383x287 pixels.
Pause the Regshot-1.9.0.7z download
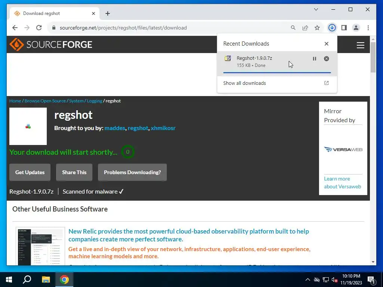tap(314, 59)
